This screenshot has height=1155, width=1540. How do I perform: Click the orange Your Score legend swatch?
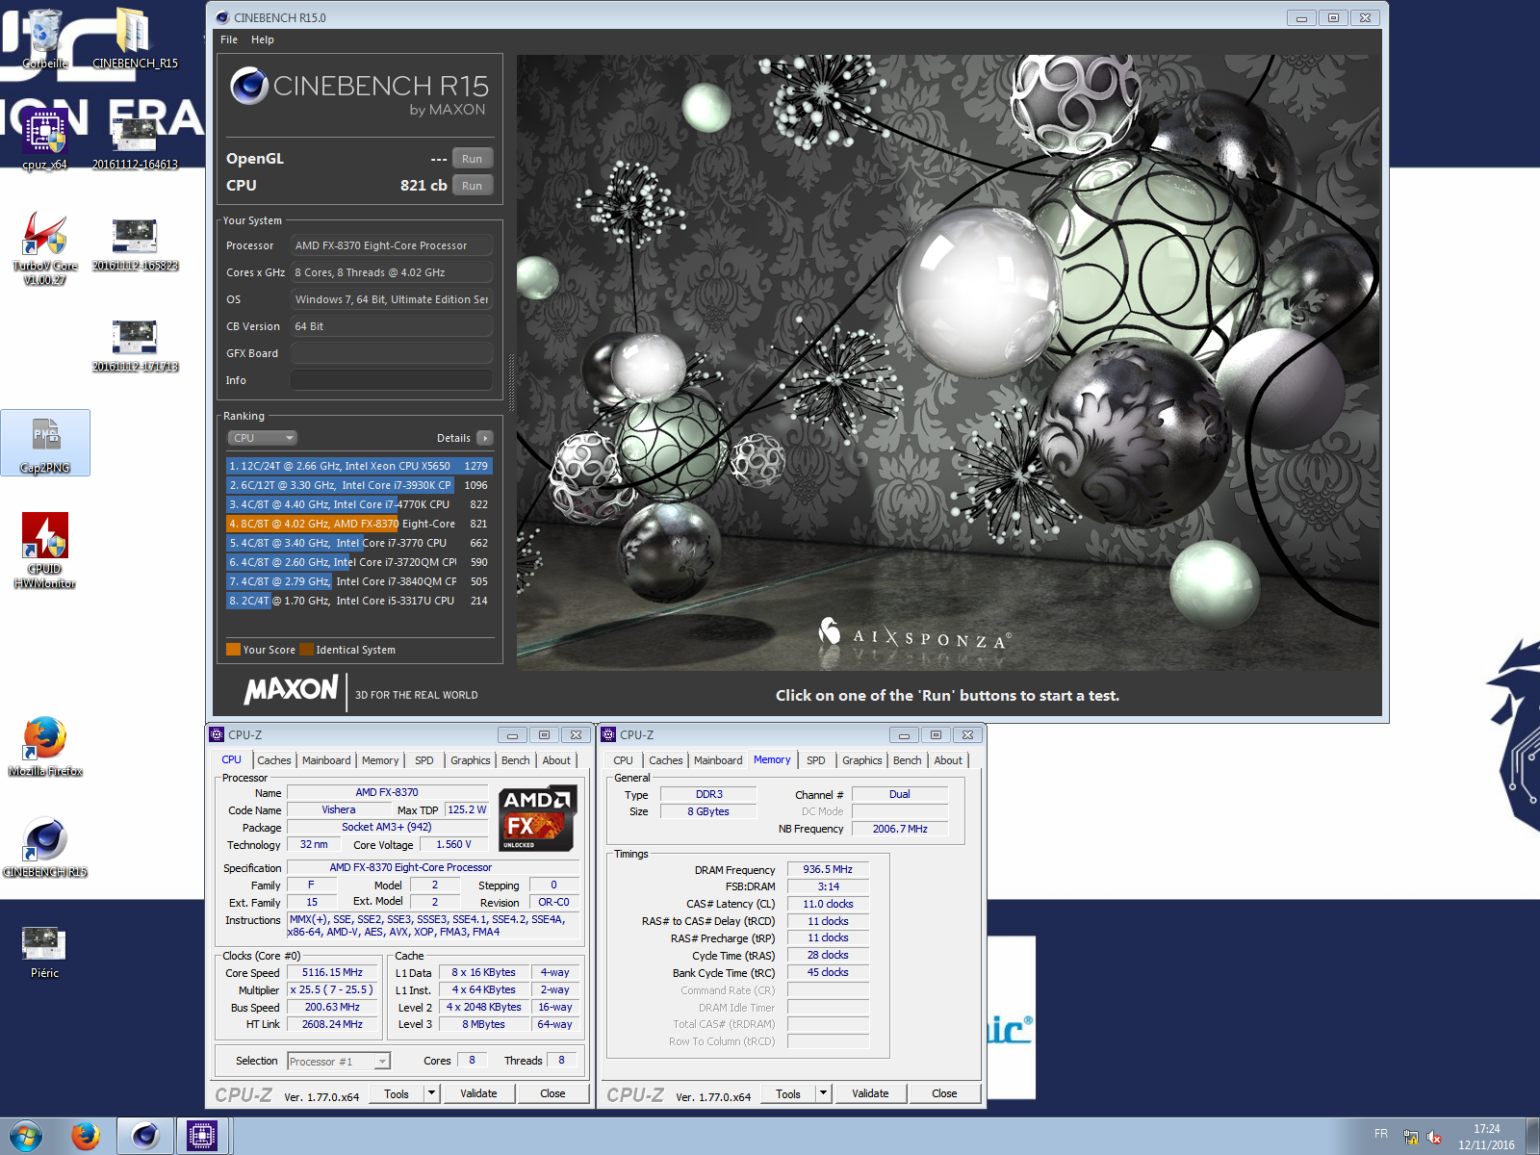[233, 649]
